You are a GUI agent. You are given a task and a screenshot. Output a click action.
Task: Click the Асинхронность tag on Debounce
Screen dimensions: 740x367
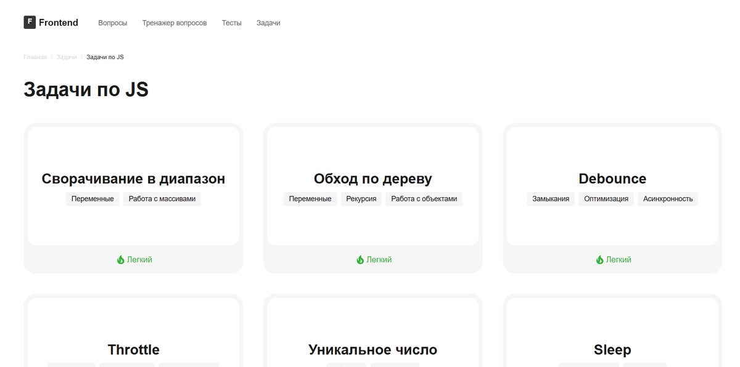(668, 199)
